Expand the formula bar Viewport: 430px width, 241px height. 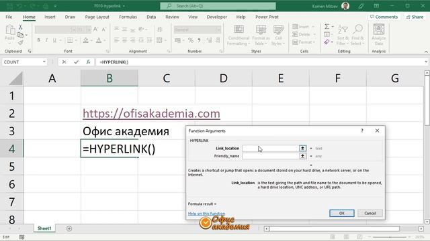coord(426,62)
